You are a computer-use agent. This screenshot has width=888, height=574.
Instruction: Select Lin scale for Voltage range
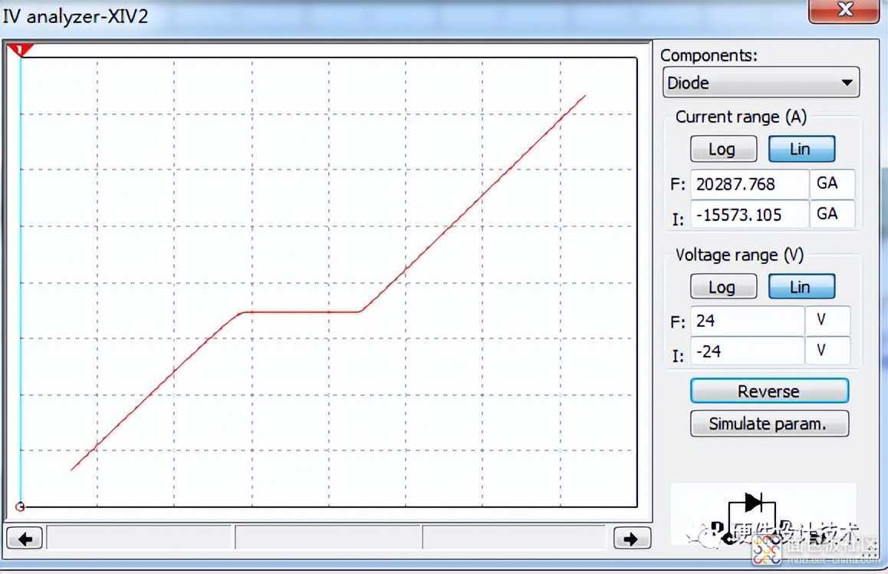click(x=801, y=287)
